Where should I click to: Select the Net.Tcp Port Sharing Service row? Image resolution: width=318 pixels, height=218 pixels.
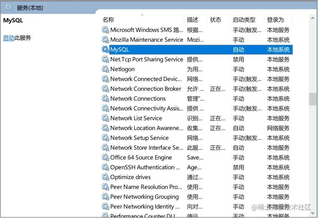[x=150, y=59]
